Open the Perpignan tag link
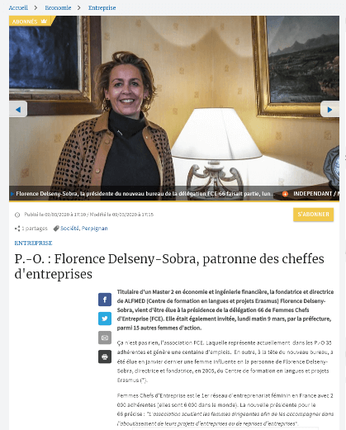Screen dimensions: 346x430 [x=94, y=229]
